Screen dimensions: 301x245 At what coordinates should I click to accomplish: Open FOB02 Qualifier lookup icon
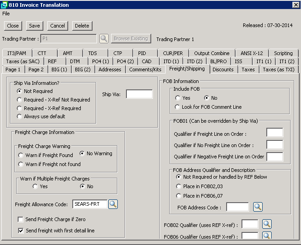point(267,224)
